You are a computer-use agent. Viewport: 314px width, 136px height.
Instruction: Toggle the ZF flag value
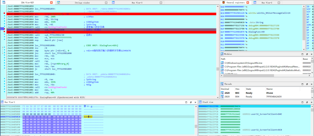coord(312,40)
